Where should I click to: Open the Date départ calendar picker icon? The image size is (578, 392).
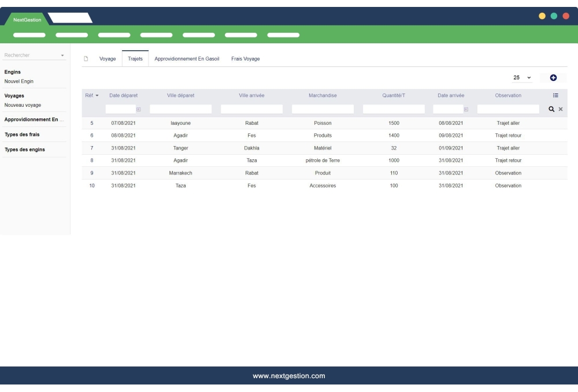click(x=138, y=109)
